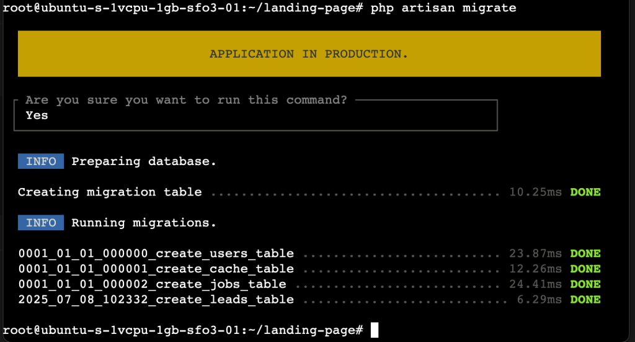
Task: Click the yellow APPLICATION IN PRODUCTION banner
Action: coord(309,54)
